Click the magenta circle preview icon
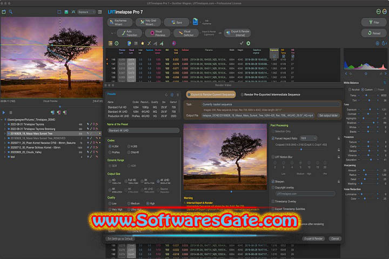This screenshot has width=389, height=259. (x=174, y=43)
